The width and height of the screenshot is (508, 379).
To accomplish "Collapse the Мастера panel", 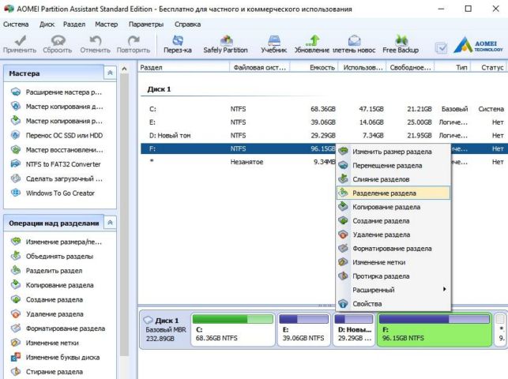I will coord(110,73).
